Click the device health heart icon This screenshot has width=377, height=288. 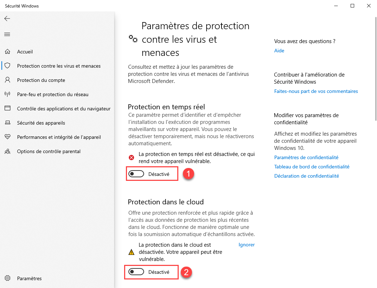click(7, 137)
